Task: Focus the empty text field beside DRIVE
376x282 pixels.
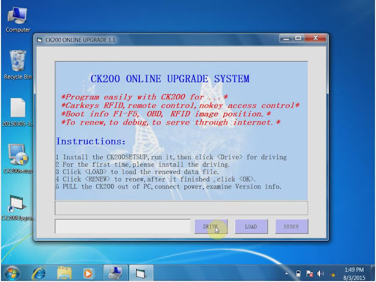Action: pos(123,226)
